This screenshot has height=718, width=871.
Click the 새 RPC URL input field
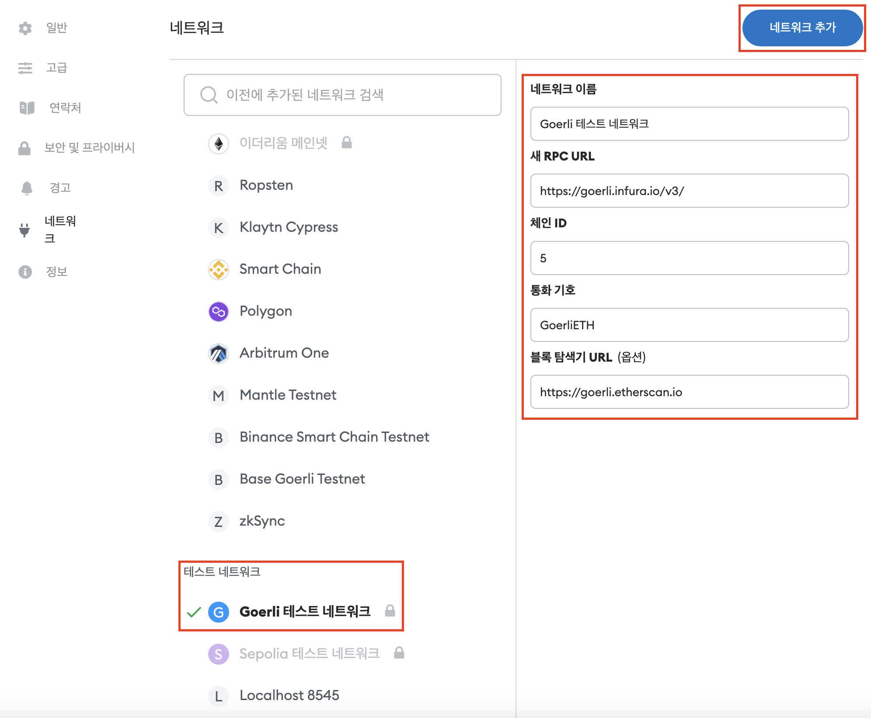pyautogui.click(x=689, y=191)
